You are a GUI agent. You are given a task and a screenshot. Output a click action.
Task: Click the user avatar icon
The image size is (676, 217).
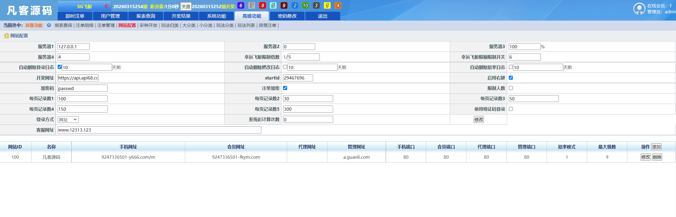(639, 9)
